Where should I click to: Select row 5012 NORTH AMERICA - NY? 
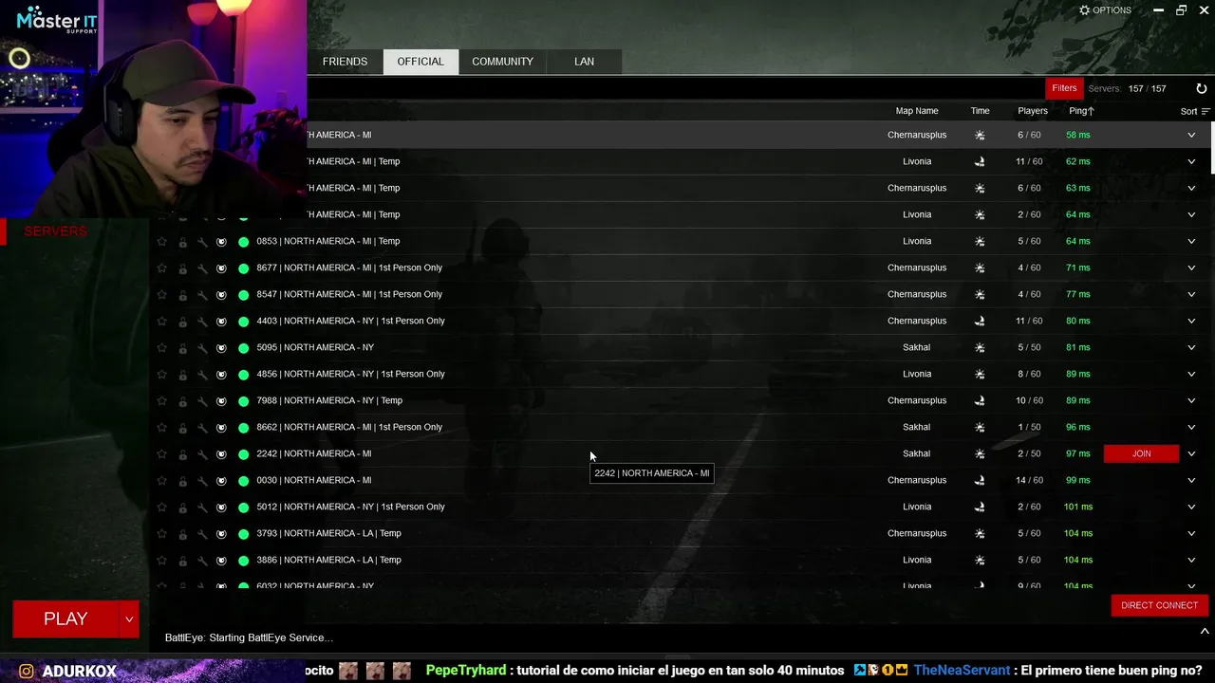click(x=682, y=507)
